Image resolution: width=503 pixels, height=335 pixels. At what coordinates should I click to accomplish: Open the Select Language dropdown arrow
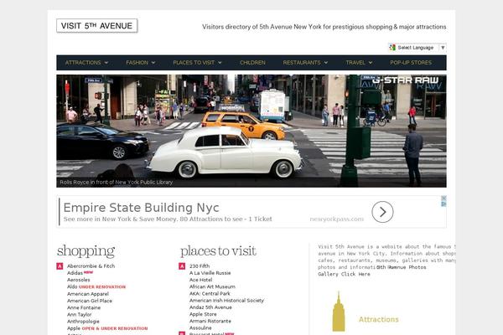443,48
